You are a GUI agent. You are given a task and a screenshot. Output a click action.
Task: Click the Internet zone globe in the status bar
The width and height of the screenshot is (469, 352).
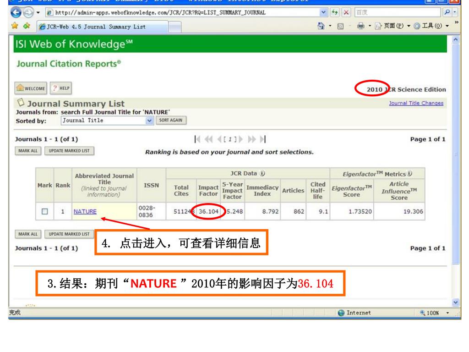pos(341,313)
